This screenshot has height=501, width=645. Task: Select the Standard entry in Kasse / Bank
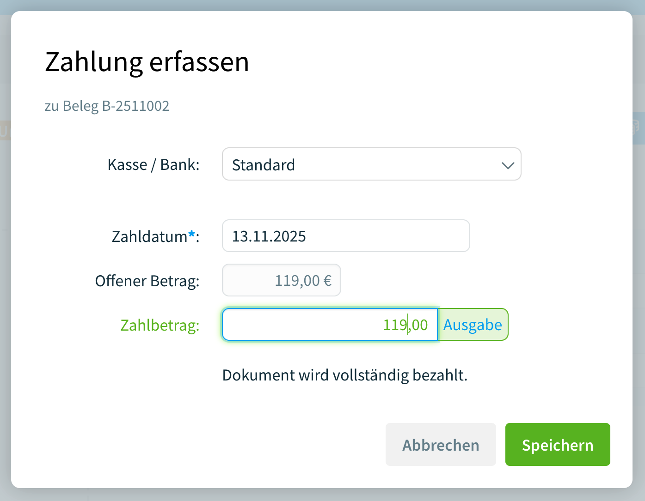(264, 165)
